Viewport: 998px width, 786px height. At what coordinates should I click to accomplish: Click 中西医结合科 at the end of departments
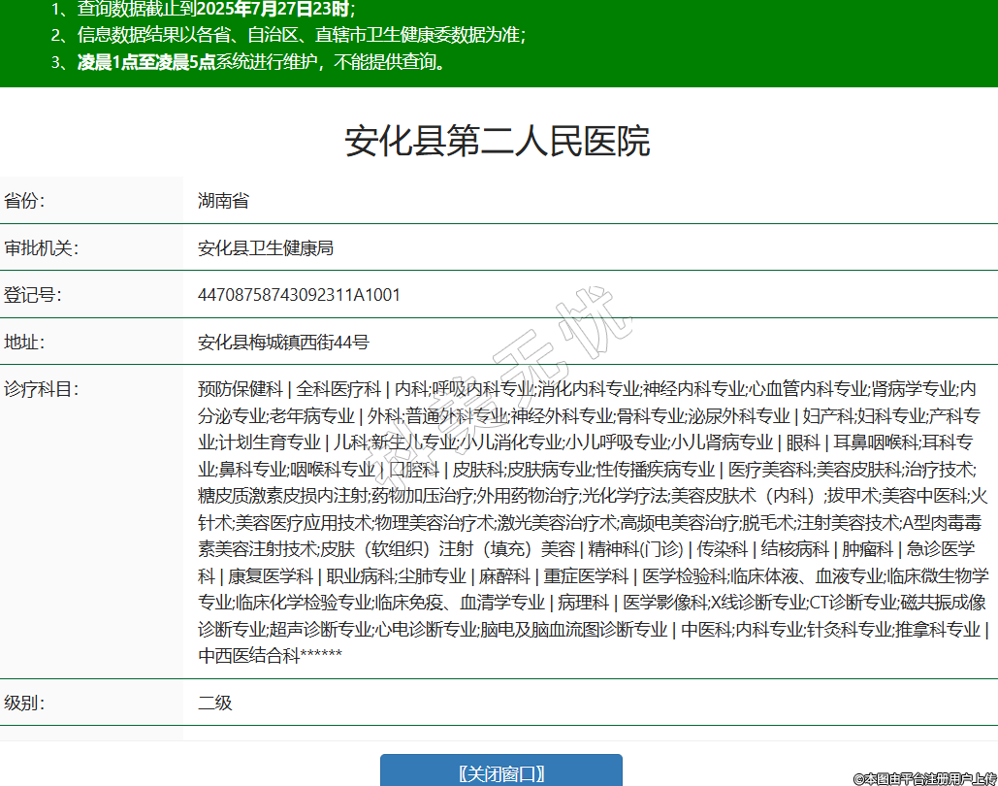point(248,655)
